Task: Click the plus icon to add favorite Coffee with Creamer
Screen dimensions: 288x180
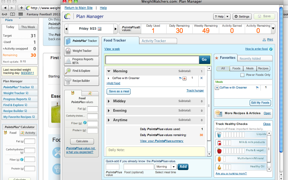Action: coord(217,88)
